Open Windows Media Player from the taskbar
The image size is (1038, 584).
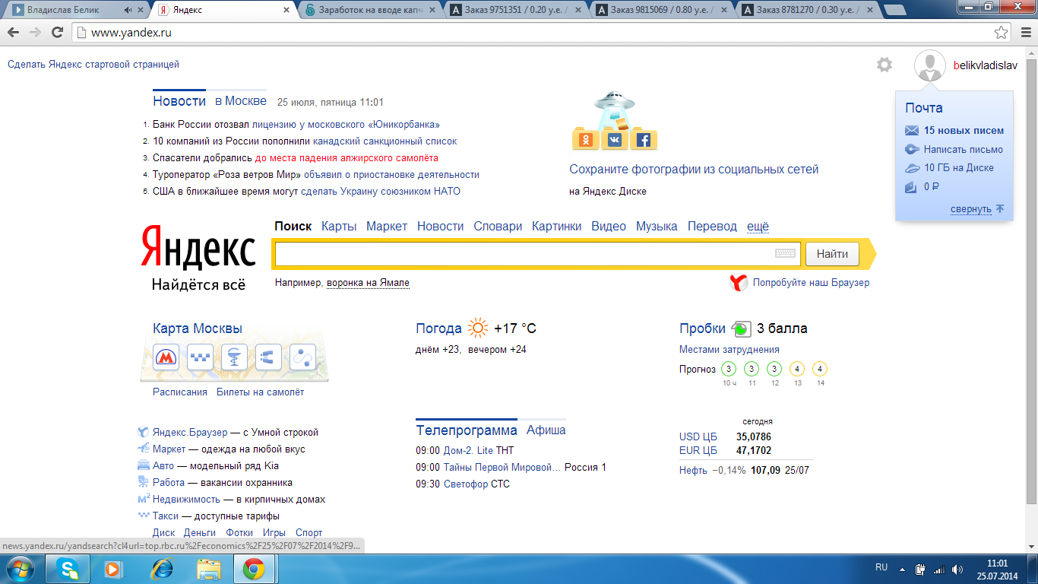click(113, 569)
